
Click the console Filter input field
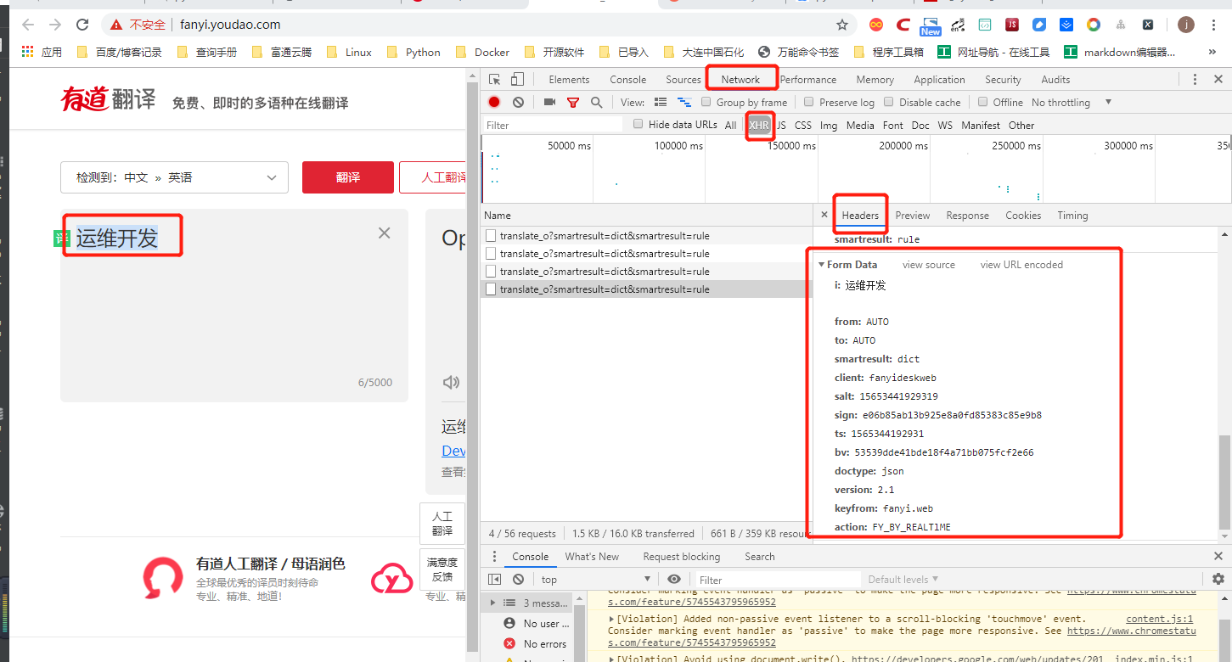[x=776, y=580]
